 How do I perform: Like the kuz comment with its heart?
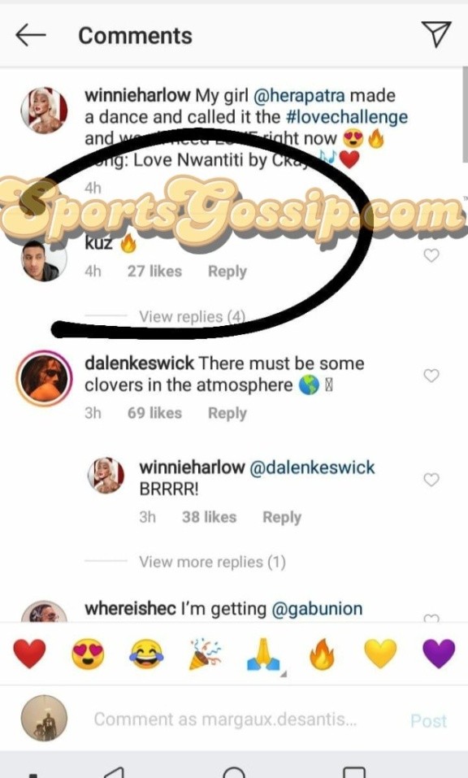[x=431, y=255]
